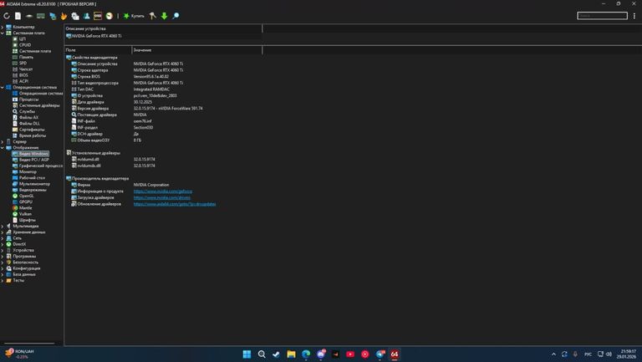The width and height of the screenshot is (642, 362).
Task: Open the nvidia.com/drivers download link
Action: [x=161, y=198]
